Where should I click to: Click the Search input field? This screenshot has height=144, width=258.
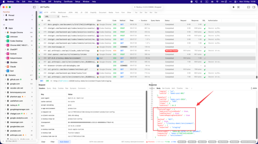[158, 17]
